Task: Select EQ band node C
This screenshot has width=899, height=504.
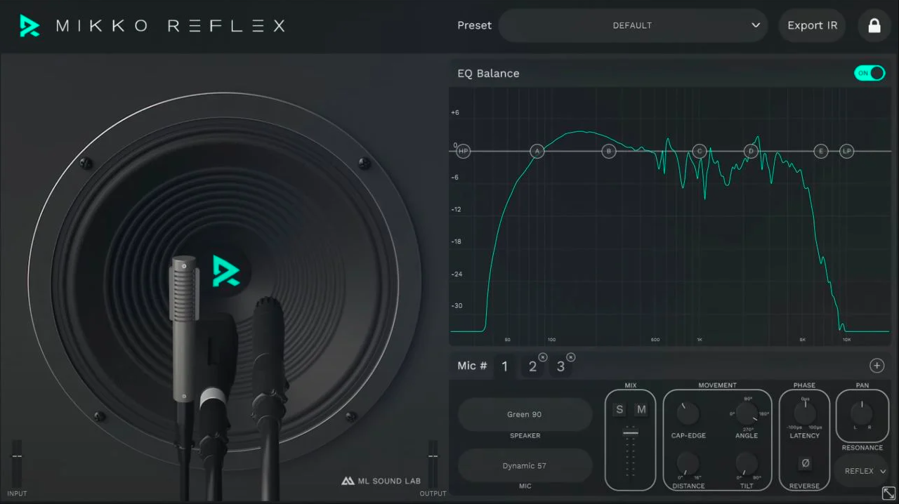Action: point(699,151)
